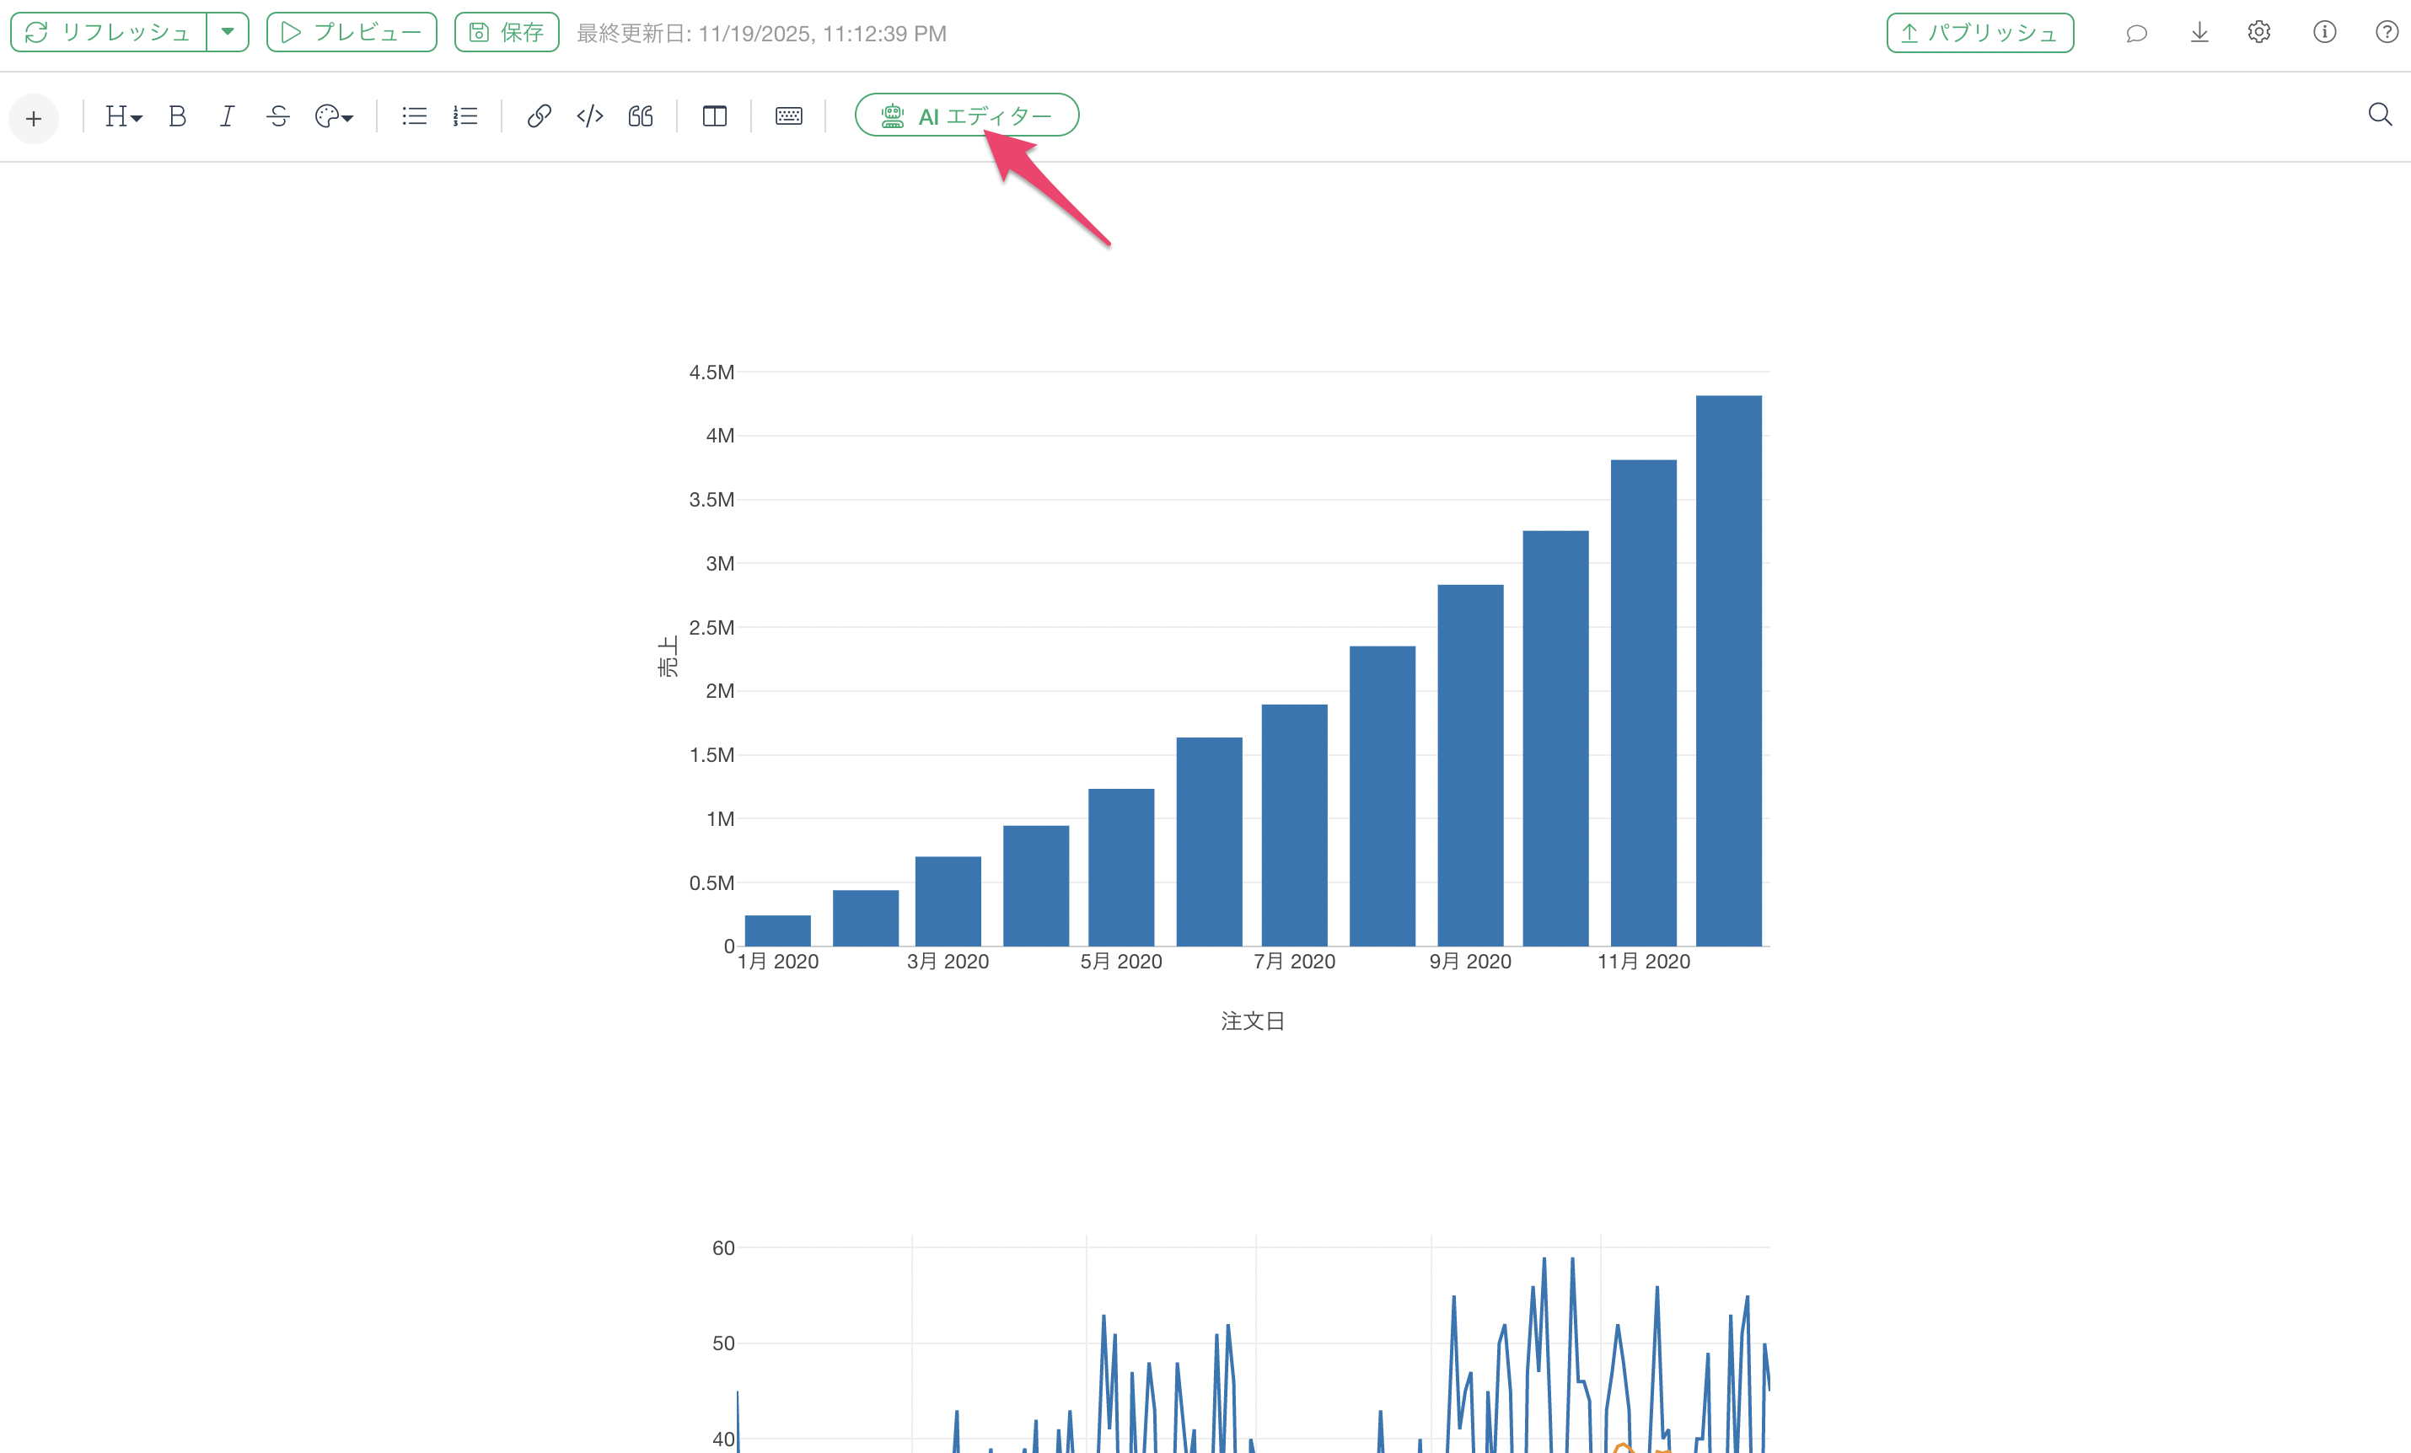Screen dimensions: 2411x1453
Task: Click the plus insert-content button
Action: tap(35, 118)
